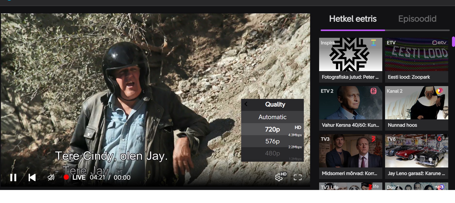Click Jay Leno garaaž title on TV6
Image resolution: width=455 pixels, height=203 pixels.
click(416, 173)
